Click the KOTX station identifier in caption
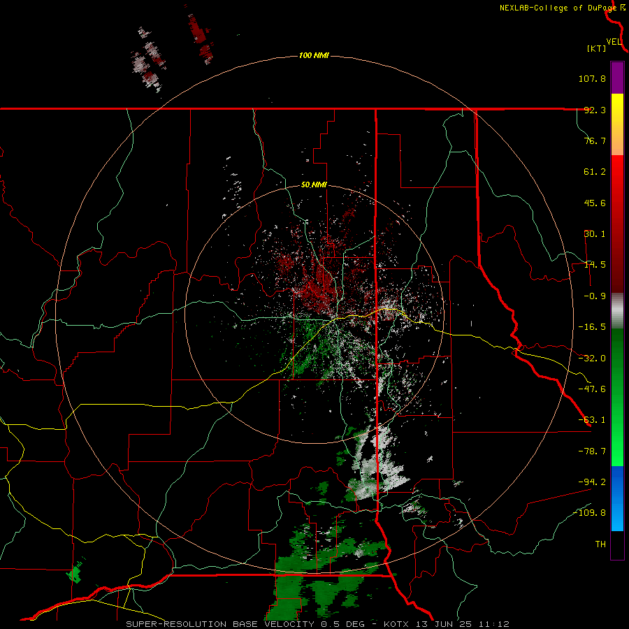This screenshot has width=629, height=629. tap(396, 624)
